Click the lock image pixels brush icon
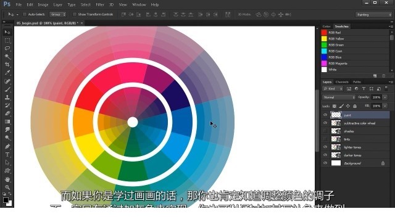This screenshot has width=395, height=222. (341, 106)
